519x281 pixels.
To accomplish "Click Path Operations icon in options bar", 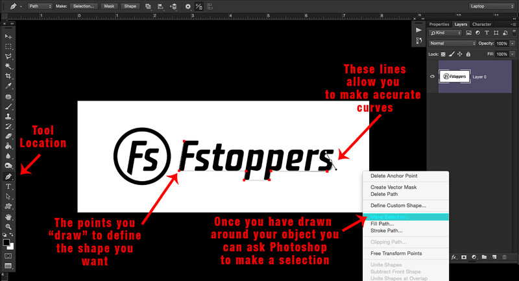I will [148, 6].
